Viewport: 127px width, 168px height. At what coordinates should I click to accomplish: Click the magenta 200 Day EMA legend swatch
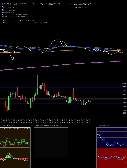[x=3, y=10]
